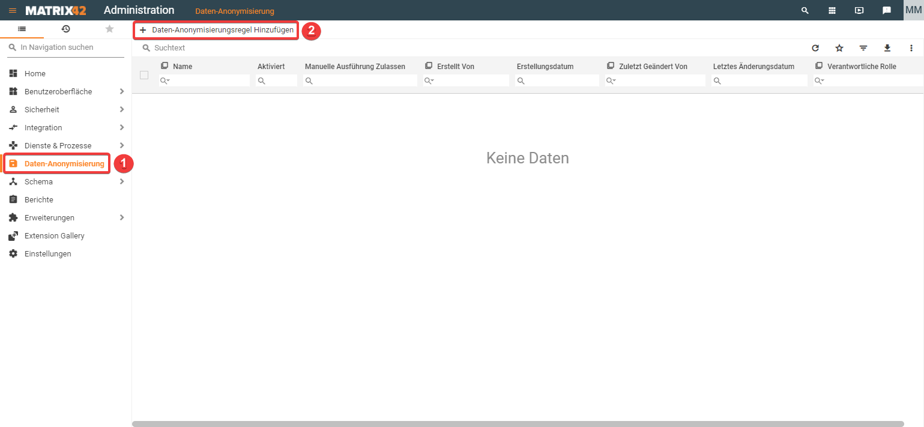Image resolution: width=924 pixels, height=427 pixels.
Task: Click the Name column filter field
Action: point(204,80)
